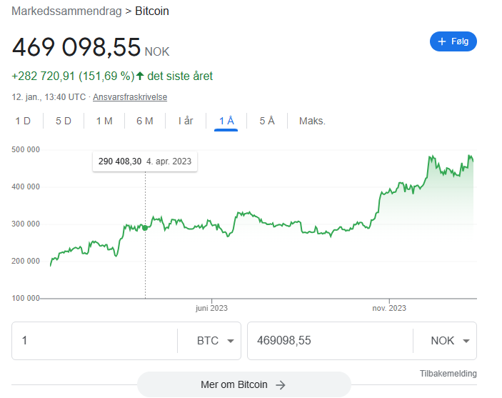Switch to the 5 D range tab
This screenshot has width=502, height=398.
[x=64, y=121]
